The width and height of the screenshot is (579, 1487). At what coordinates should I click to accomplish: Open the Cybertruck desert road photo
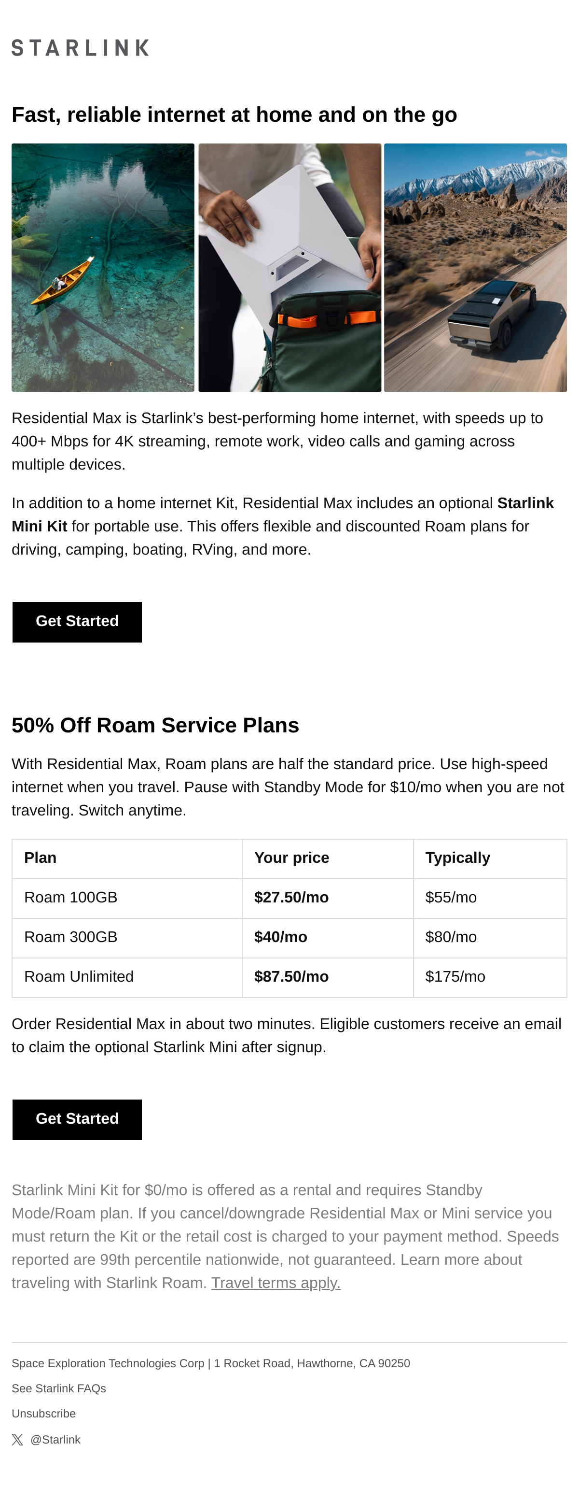(475, 267)
